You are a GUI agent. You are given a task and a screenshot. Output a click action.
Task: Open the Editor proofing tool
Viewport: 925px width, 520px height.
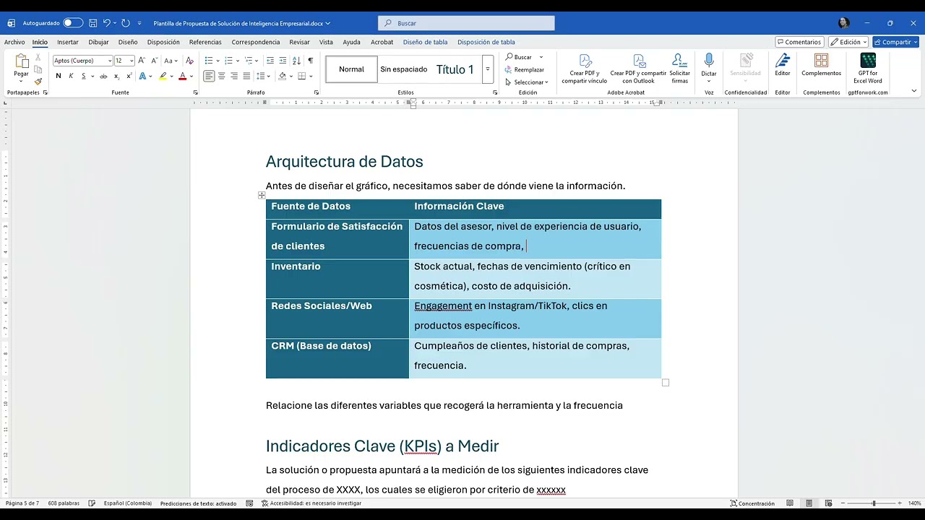pos(783,65)
